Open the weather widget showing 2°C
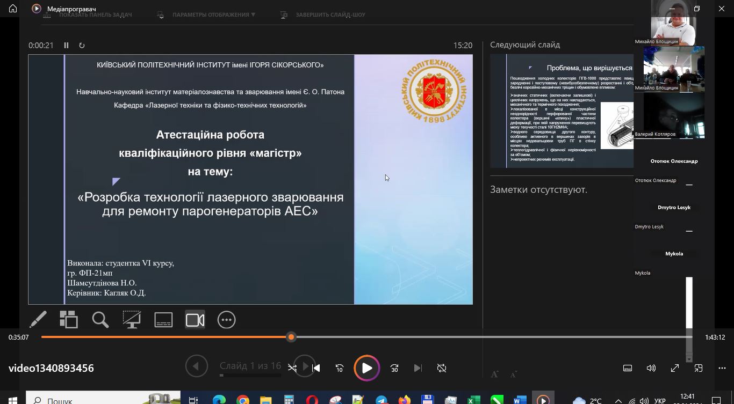 (x=588, y=400)
